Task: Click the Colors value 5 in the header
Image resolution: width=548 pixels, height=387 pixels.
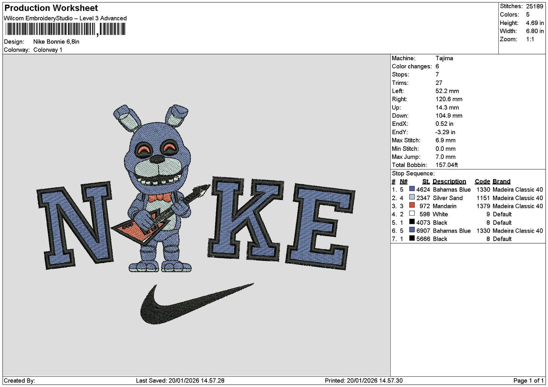Action: click(528, 14)
